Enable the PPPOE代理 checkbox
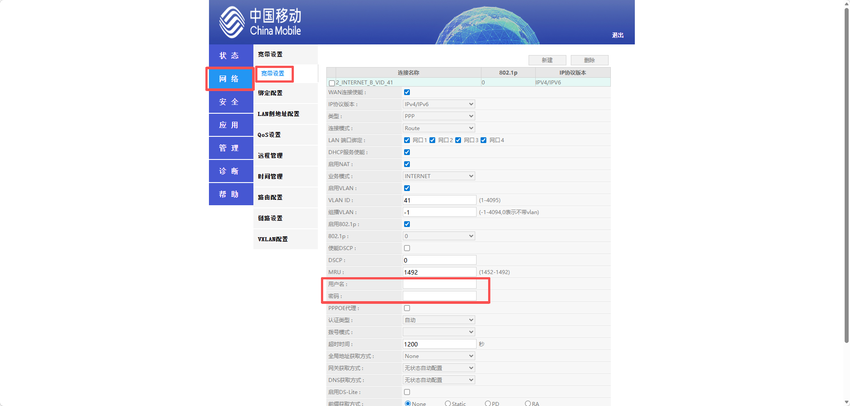 click(407, 308)
